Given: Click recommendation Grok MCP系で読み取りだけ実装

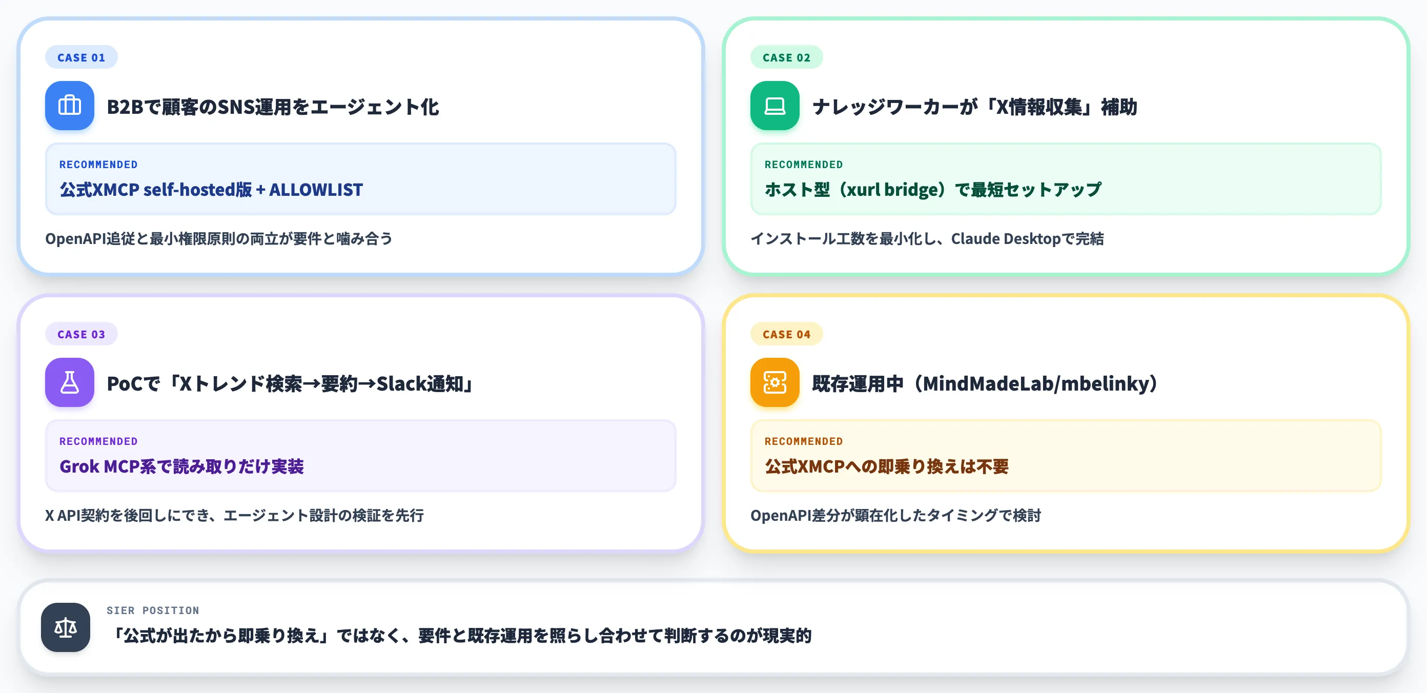Looking at the screenshot, I should click(x=181, y=466).
